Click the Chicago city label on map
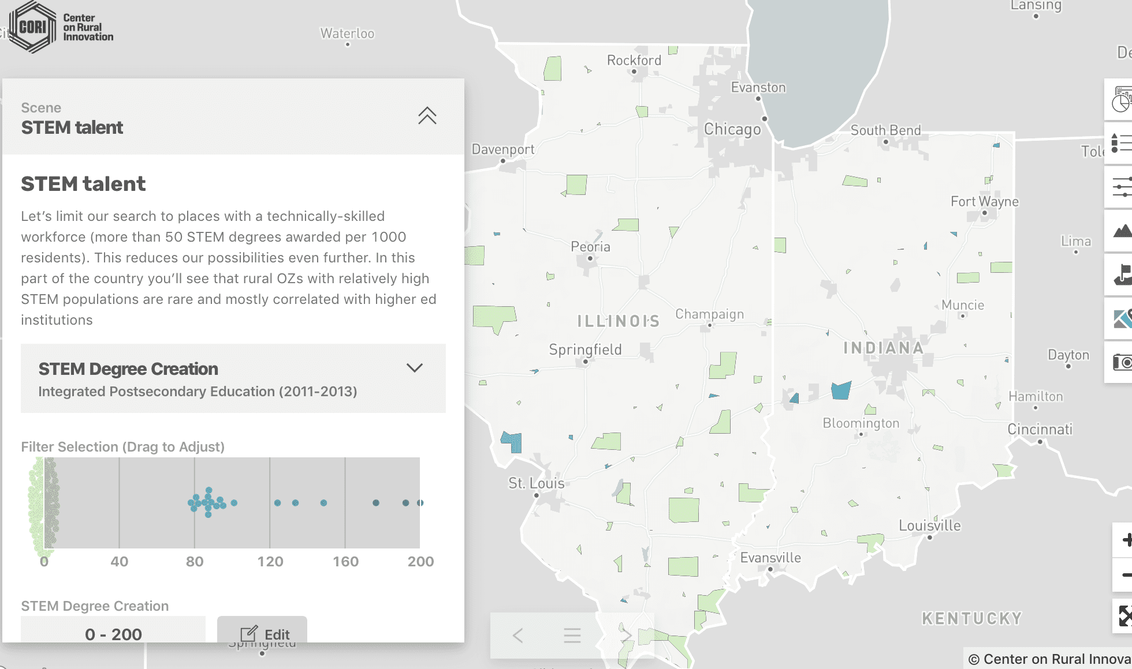 coord(732,129)
